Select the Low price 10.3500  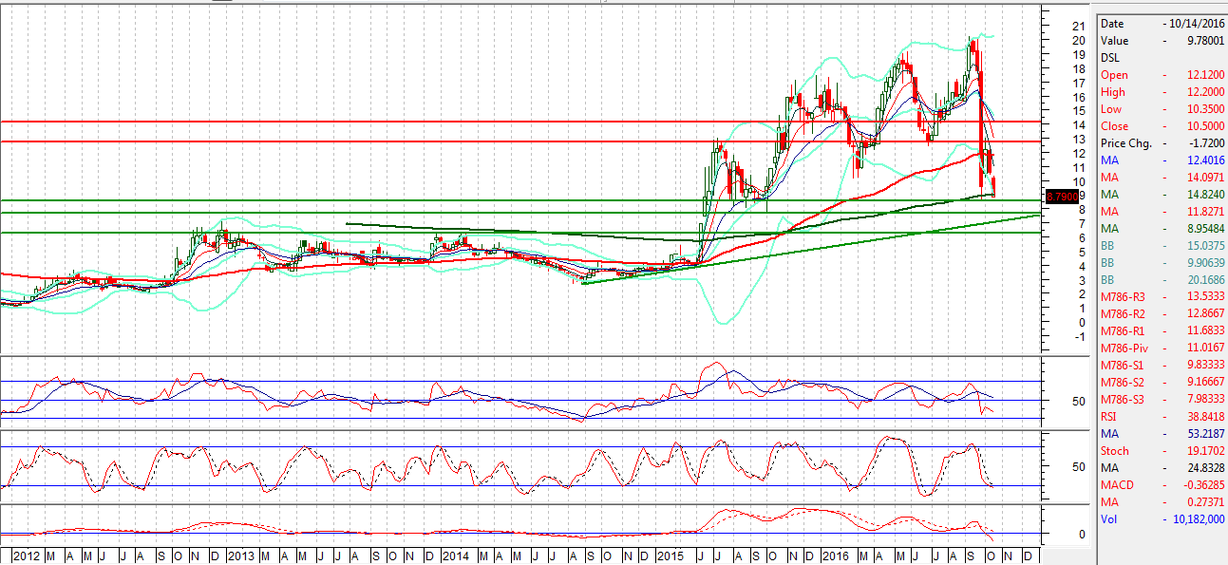click(x=1204, y=109)
